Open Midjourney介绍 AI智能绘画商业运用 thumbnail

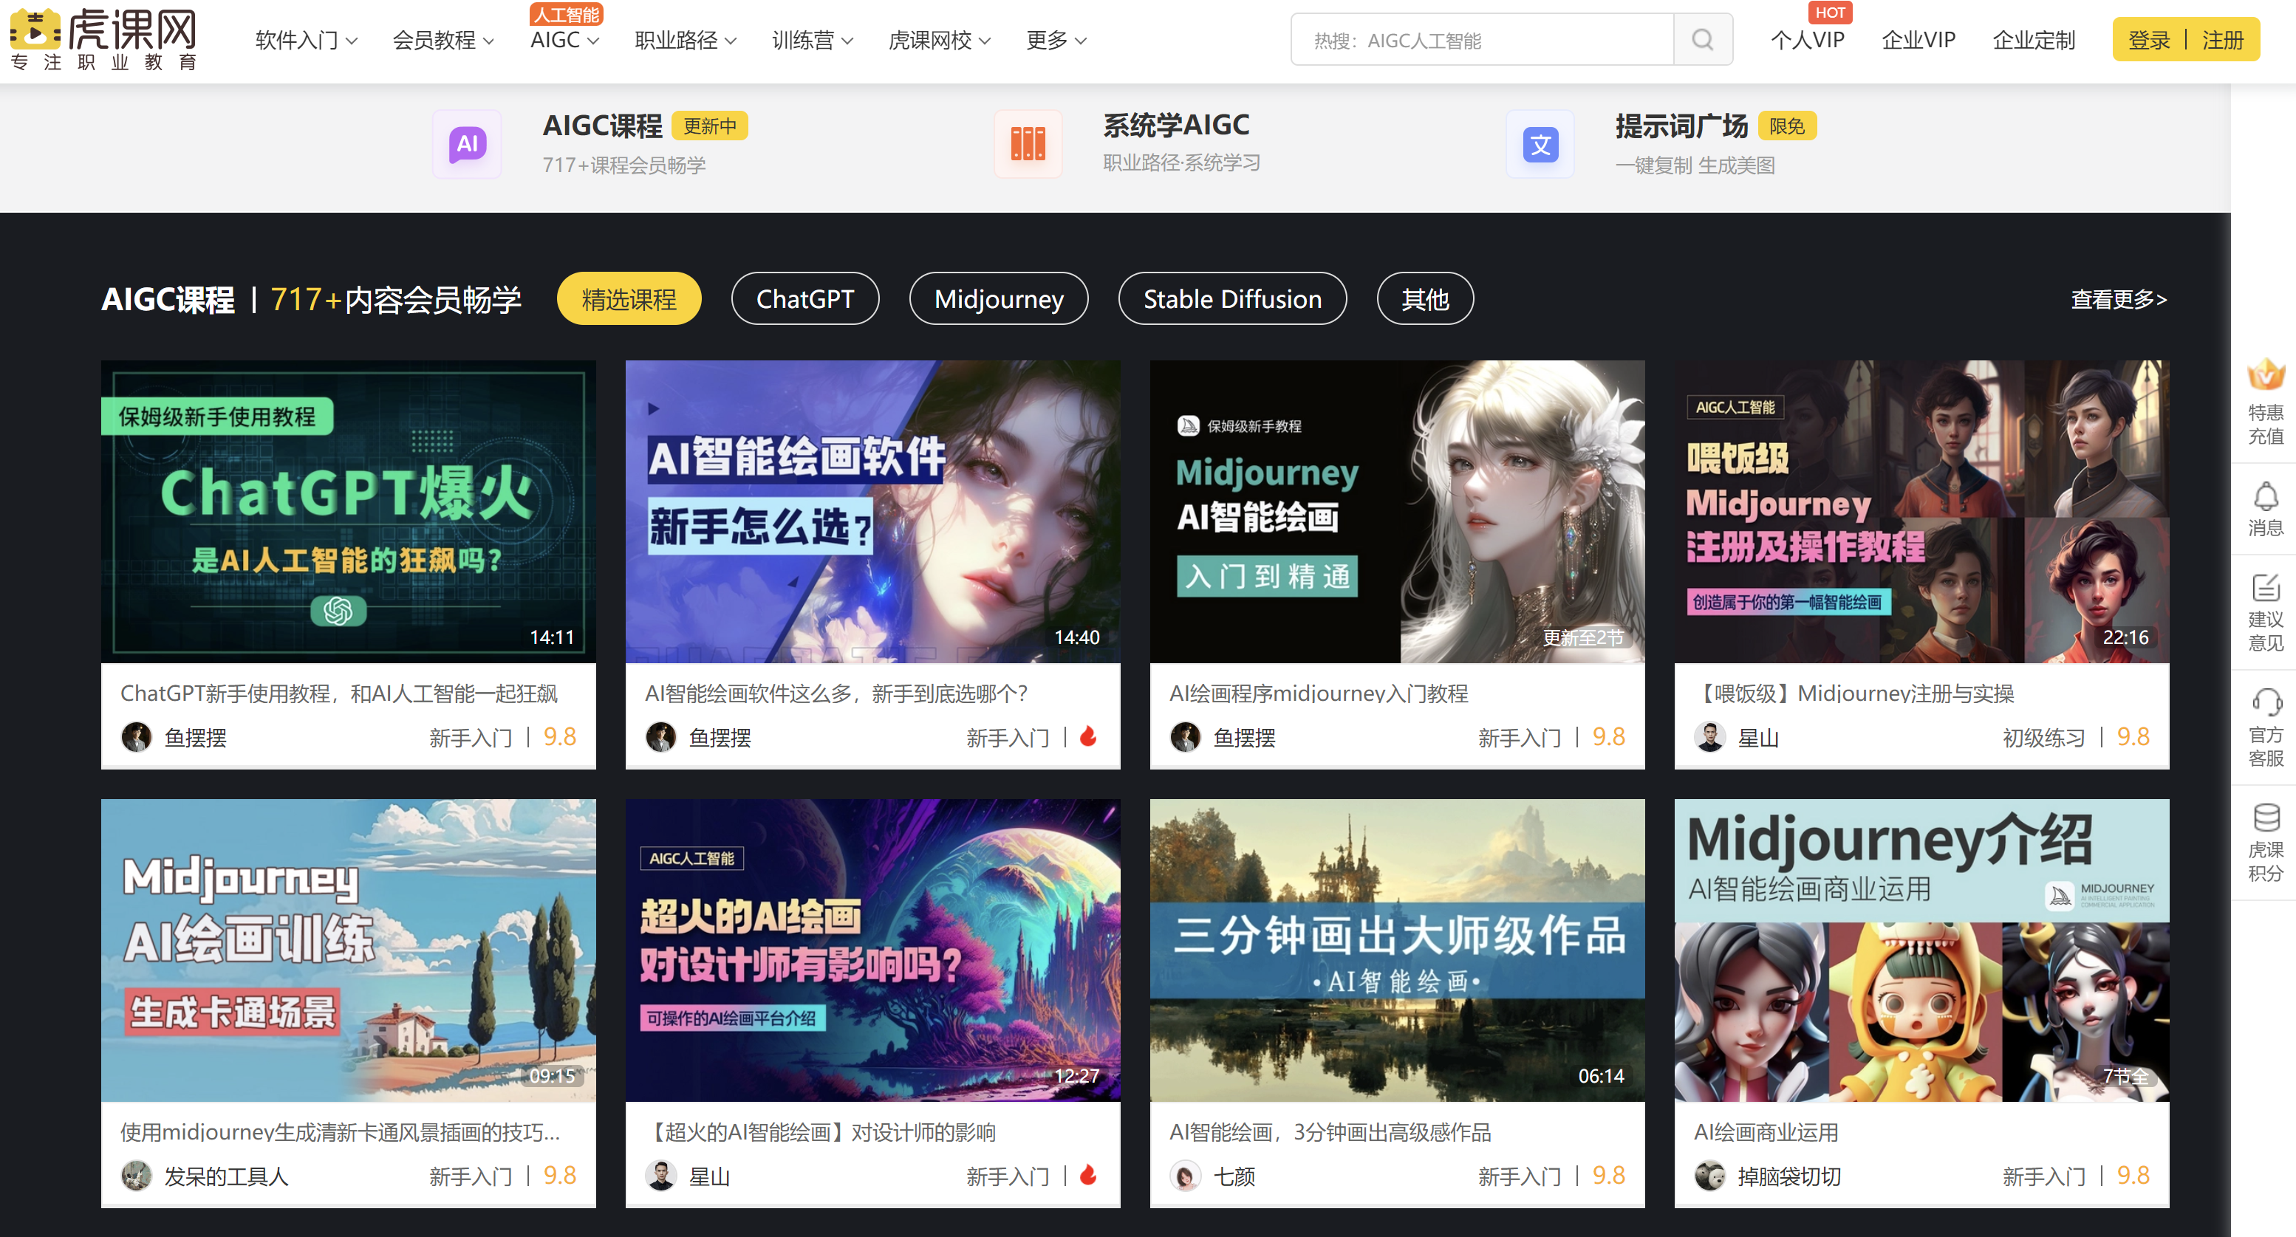click(x=1921, y=950)
